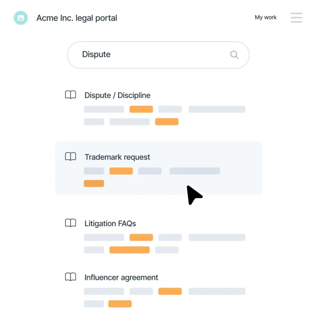Open the Influencer agreement result
The image size is (317, 317).
pyautogui.click(x=121, y=277)
